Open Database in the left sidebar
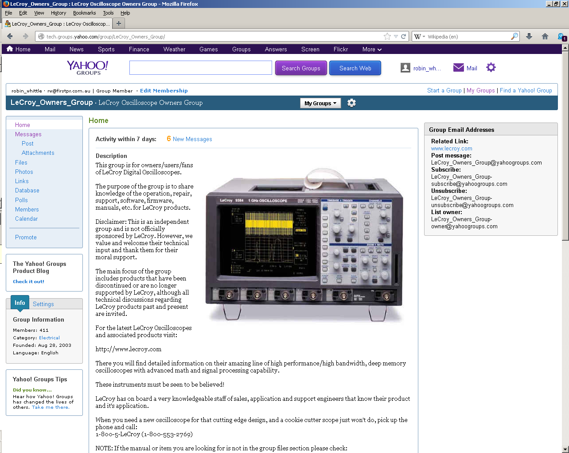This screenshot has height=453, width=569. (x=27, y=190)
